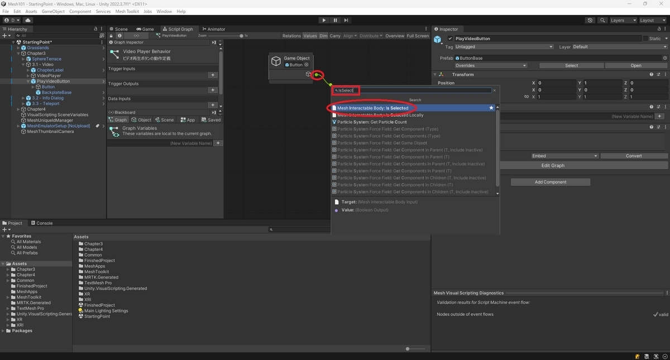Add a Trigger Output with plus button

[213, 90]
